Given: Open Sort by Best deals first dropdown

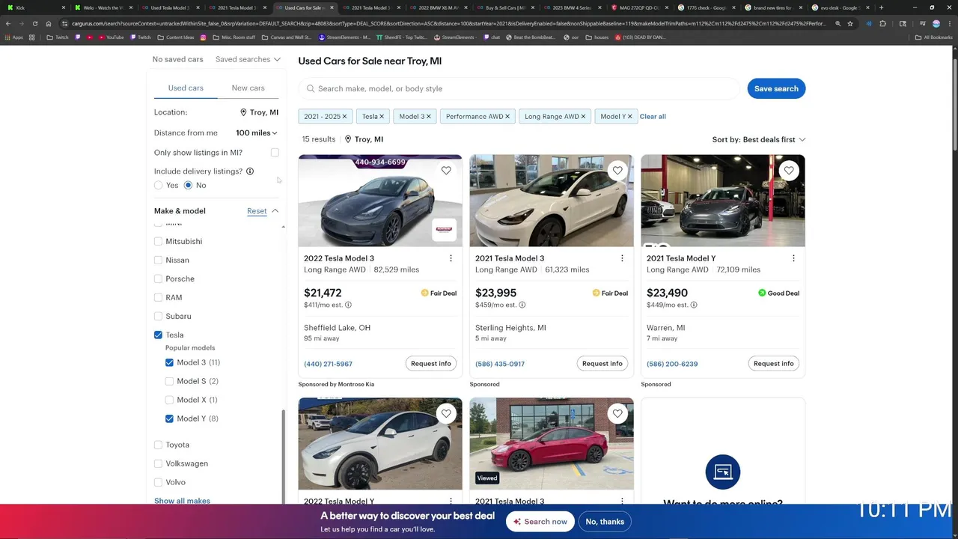Looking at the screenshot, I should pos(759,139).
